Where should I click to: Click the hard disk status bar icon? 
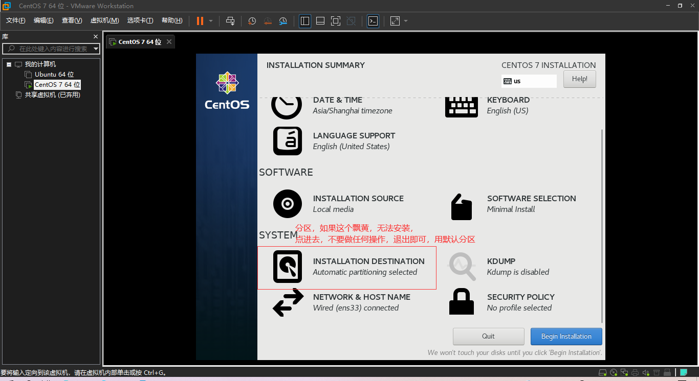click(603, 373)
